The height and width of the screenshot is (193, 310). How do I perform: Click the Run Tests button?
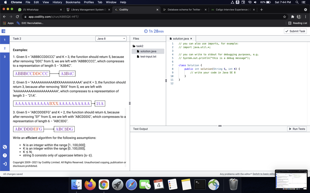tap(297, 129)
